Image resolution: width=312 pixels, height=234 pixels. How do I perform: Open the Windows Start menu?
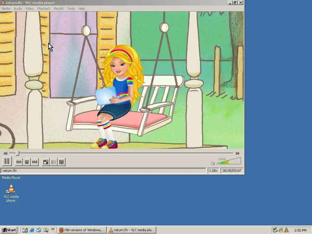click(x=9, y=230)
